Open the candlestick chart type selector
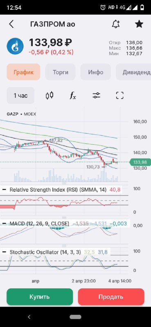Viewport: 151px width, 327px height. [x=50, y=96]
